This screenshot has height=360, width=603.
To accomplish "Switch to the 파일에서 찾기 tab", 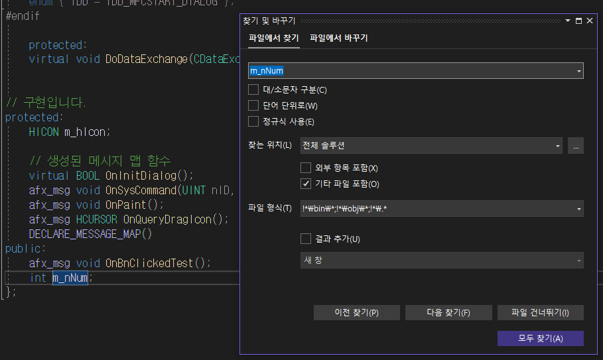I will [274, 38].
